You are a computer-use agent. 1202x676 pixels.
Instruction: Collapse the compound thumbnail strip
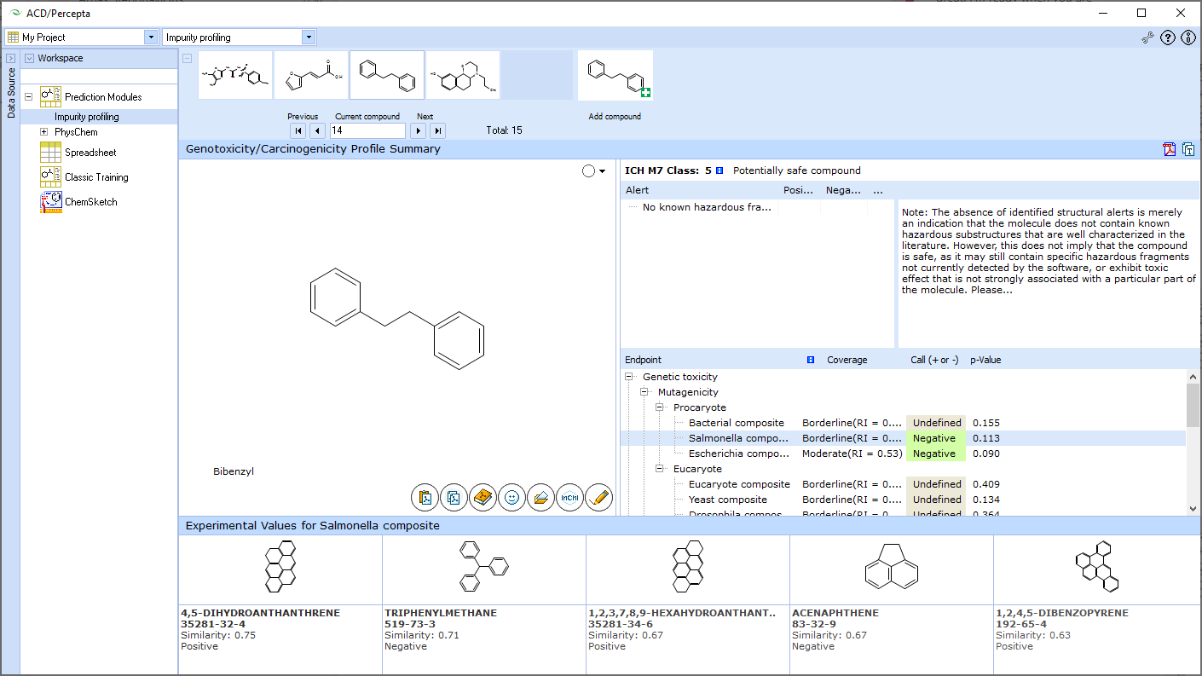187,59
